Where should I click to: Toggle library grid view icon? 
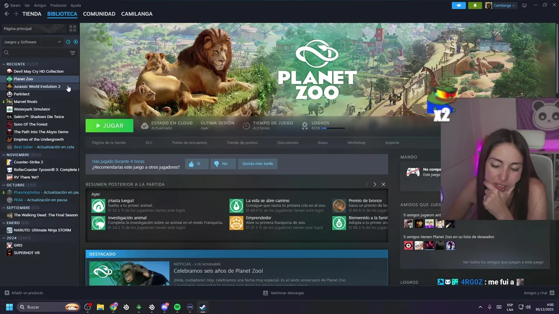(72, 28)
